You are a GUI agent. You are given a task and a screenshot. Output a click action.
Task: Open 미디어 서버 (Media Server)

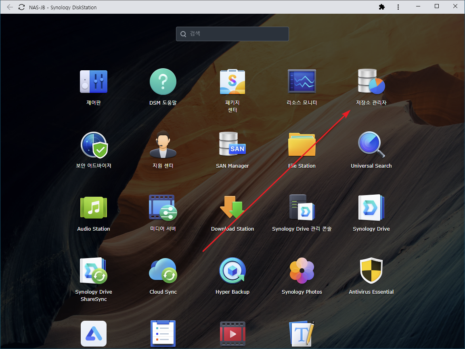click(x=163, y=208)
